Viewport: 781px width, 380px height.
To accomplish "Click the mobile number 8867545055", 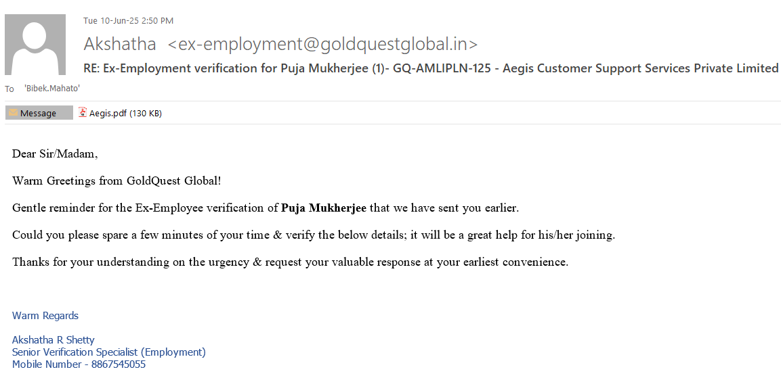I will (x=119, y=364).
